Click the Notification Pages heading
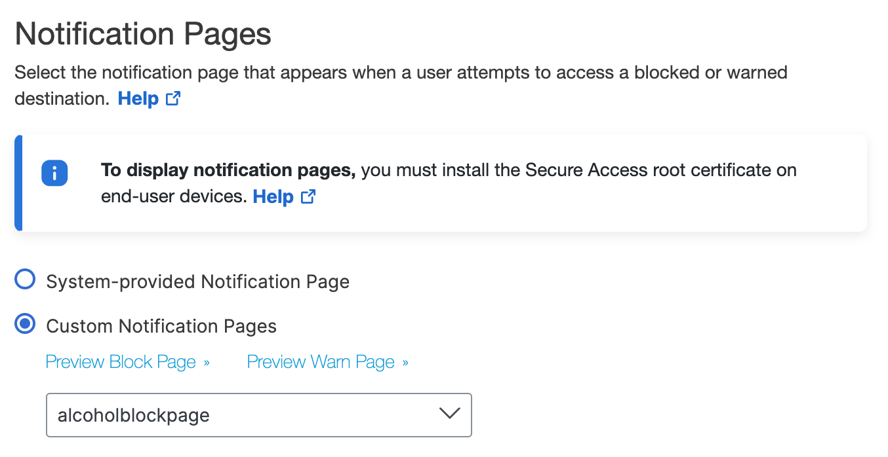This screenshot has height=457, width=888. (143, 34)
